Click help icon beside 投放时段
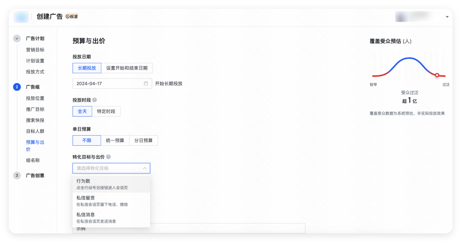 point(95,100)
